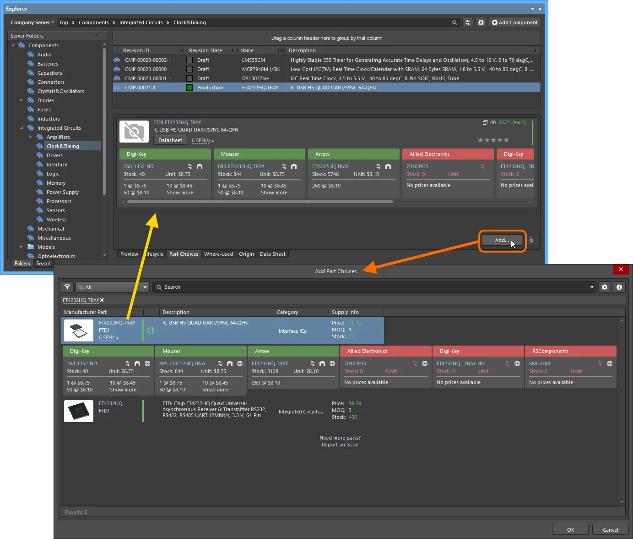Click the swap arrows icon in dialog FT4232HQ - TRAY-ND card
This screenshot has height=539, width=633.
click(508, 363)
